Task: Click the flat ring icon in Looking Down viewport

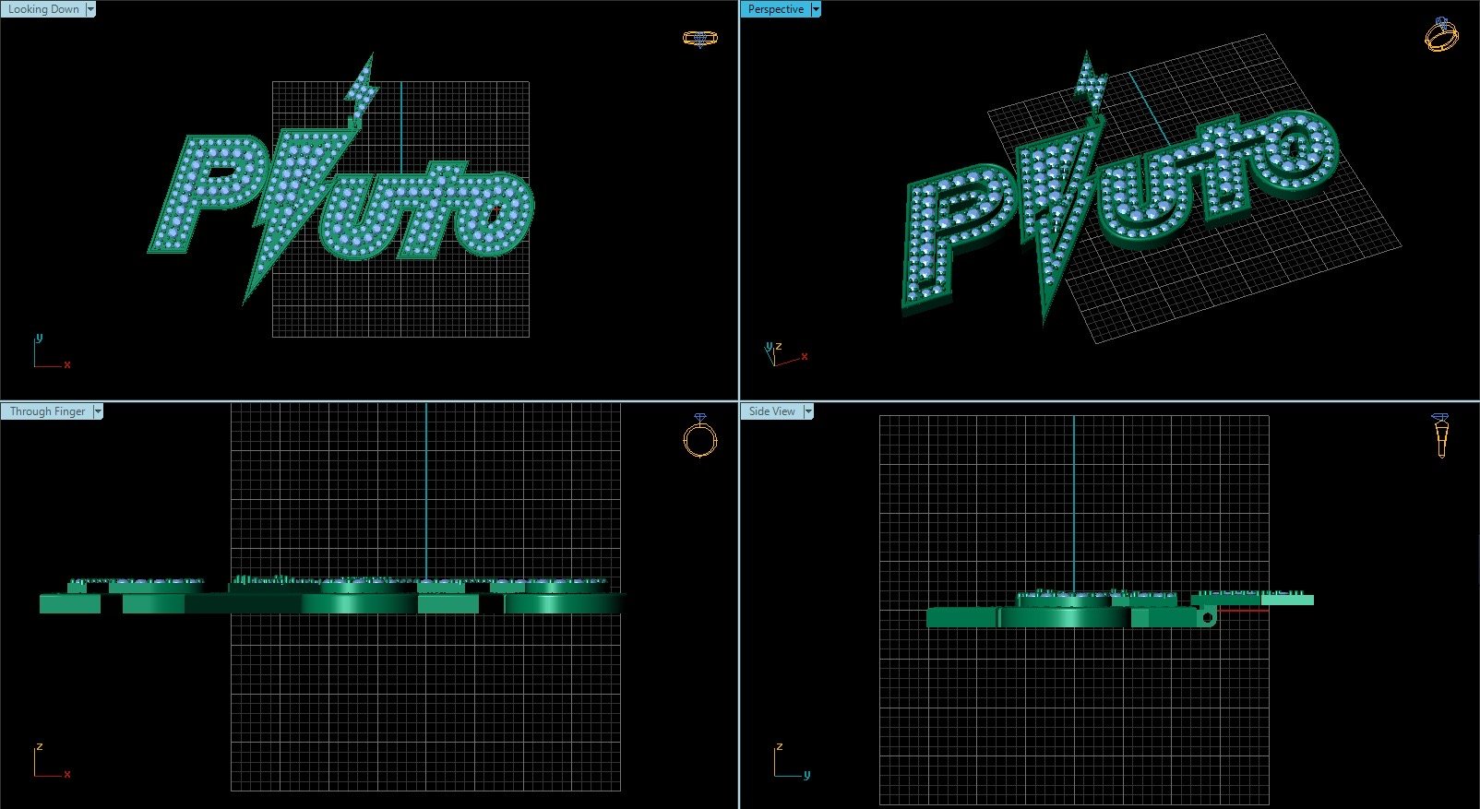Action: [699, 38]
